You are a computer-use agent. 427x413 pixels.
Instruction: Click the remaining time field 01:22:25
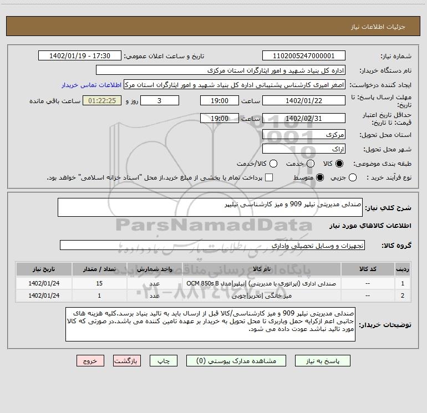[x=102, y=100]
